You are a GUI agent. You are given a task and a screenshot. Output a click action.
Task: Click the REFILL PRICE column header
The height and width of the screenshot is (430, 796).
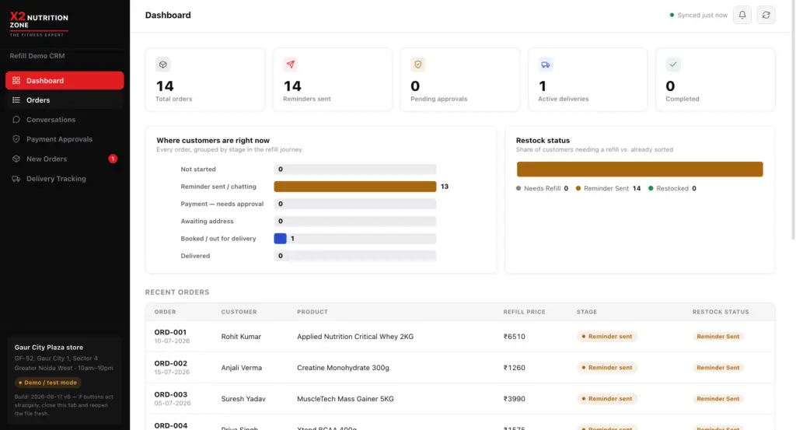pyautogui.click(x=524, y=312)
